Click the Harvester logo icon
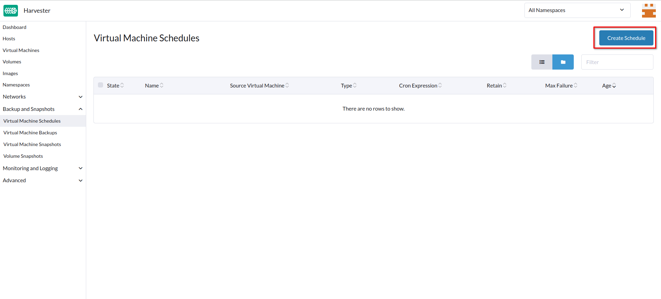This screenshot has width=661, height=299. 11,11
